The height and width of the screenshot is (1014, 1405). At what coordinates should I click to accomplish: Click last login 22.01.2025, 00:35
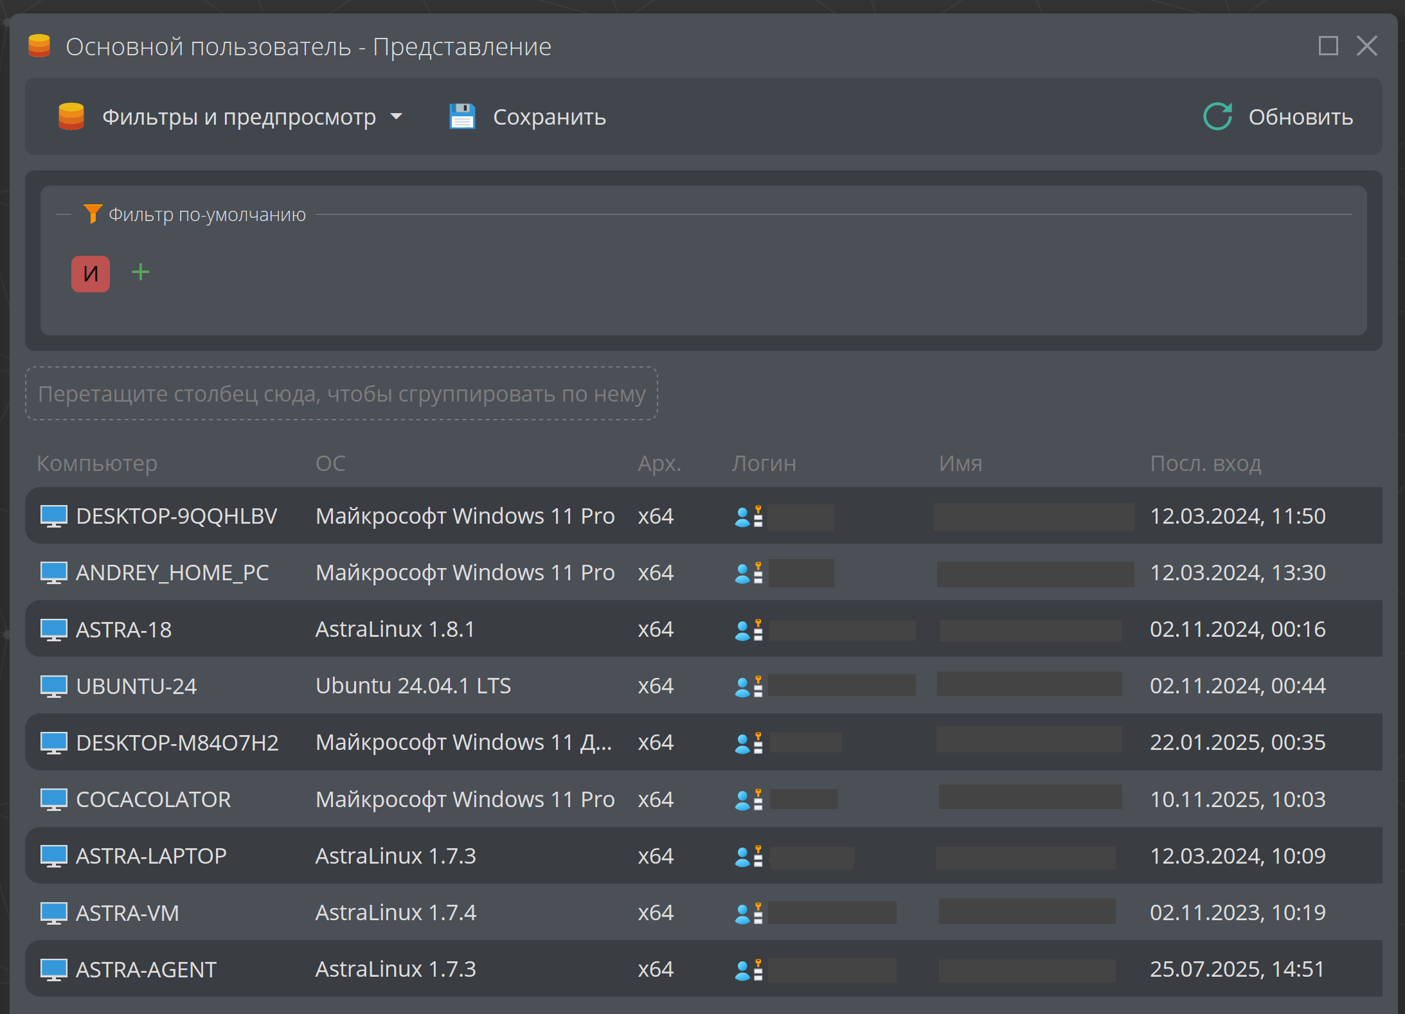[1238, 743]
